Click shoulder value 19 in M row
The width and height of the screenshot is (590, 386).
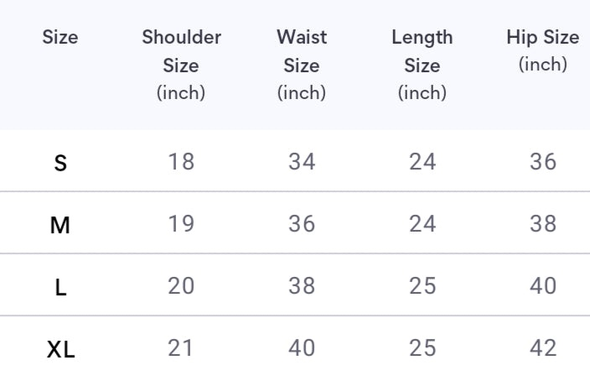coord(181,223)
